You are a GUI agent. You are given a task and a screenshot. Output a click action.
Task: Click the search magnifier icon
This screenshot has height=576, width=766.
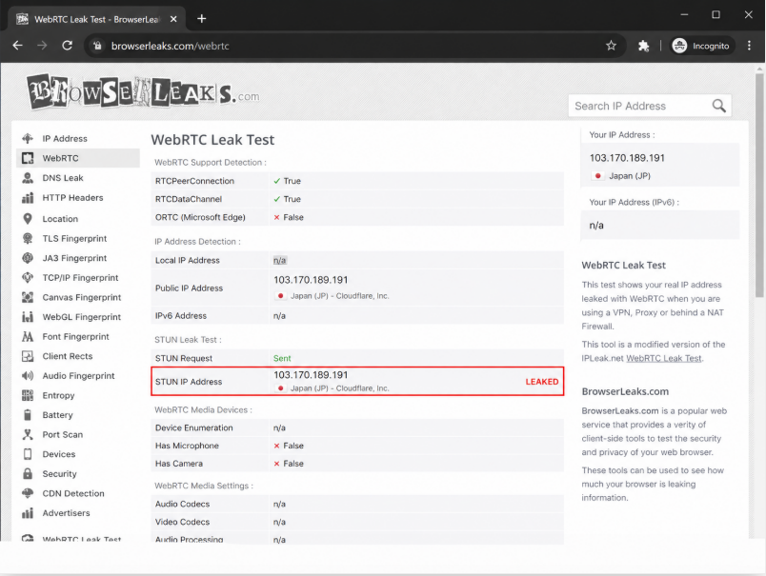point(718,106)
